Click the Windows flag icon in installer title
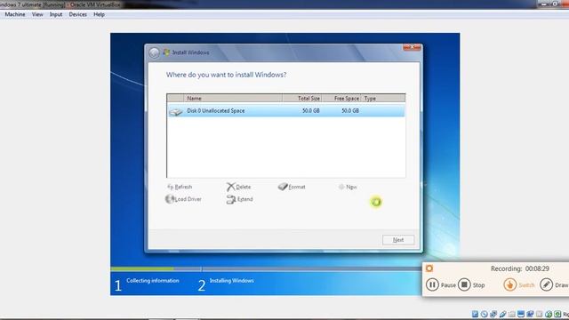 point(166,52)
